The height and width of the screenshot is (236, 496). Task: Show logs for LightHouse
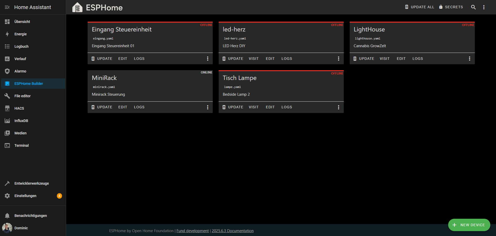click(418, 59)
